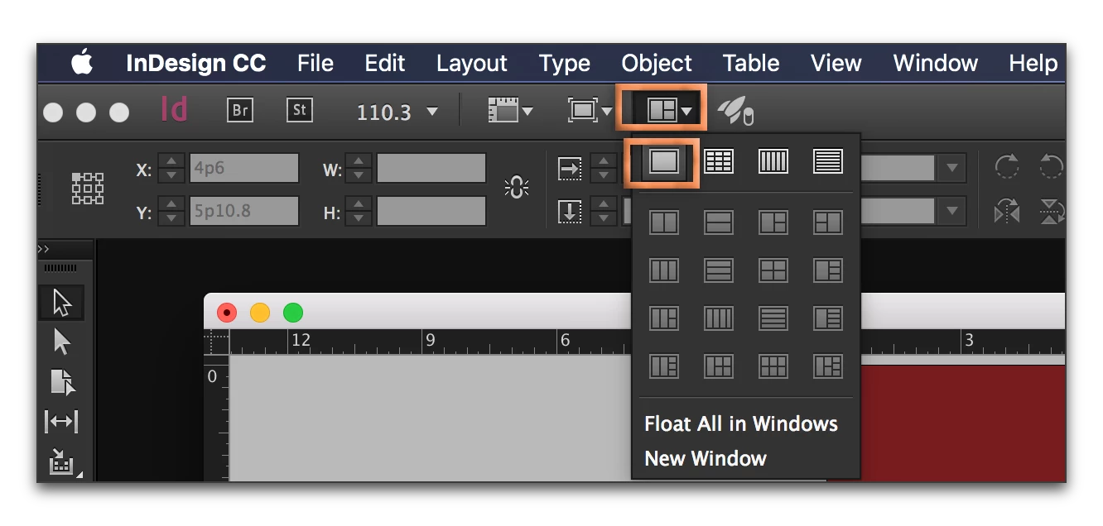
Task: Click the Scale Y Percentage icon
Action: [x=570, y=212]
